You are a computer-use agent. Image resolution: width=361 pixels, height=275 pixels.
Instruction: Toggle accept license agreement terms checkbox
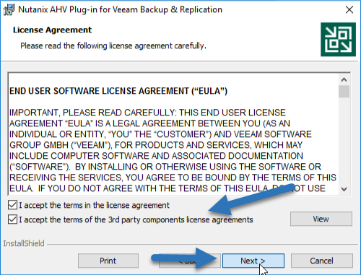coord(12,205)
